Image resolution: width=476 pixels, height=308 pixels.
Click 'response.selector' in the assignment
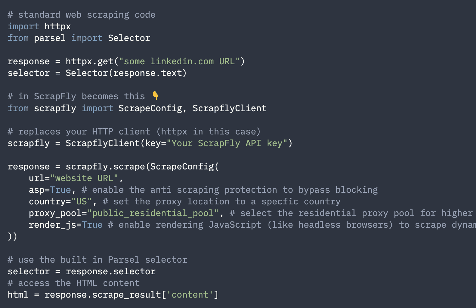pos(110,271)
